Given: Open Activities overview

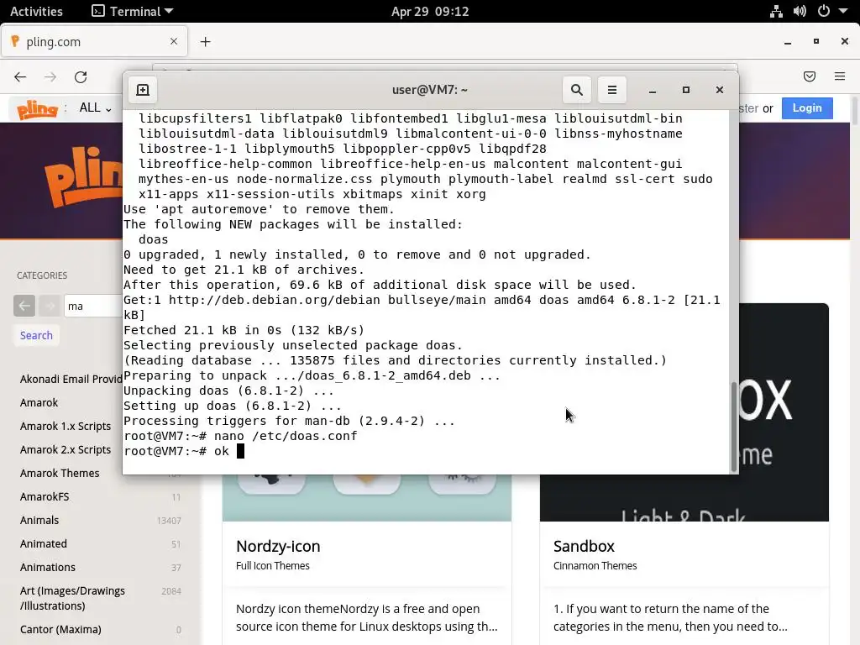Looking at the screenshot, I should coord(36,11).
